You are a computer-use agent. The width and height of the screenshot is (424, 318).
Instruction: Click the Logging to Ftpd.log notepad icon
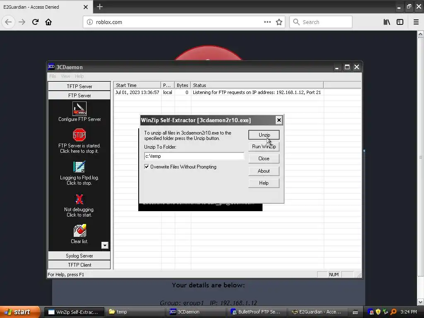coord(79,167)
